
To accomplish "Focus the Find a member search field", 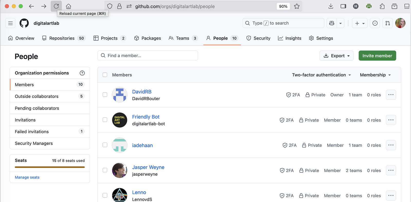I will 148,56.
